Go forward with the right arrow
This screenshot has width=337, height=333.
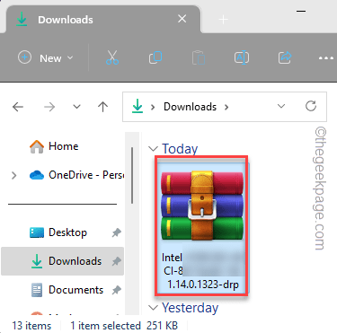coord(49,107)
